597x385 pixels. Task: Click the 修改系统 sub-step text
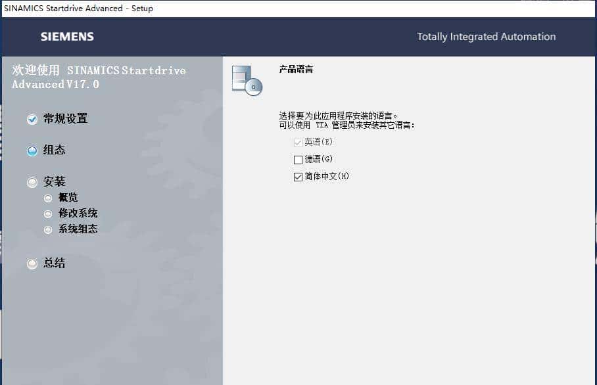pyautogui.click(x=78, y=214)
